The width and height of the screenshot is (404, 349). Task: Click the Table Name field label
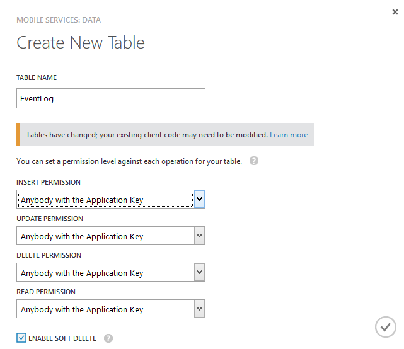point(37,77)
